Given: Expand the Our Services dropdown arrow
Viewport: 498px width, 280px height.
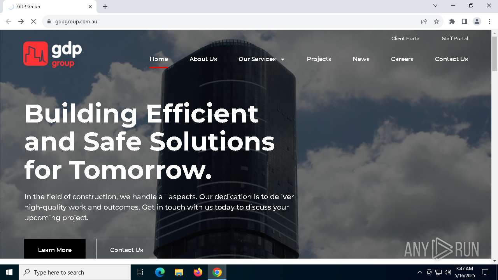Looking at the screenshot, I should pos(283,59).
